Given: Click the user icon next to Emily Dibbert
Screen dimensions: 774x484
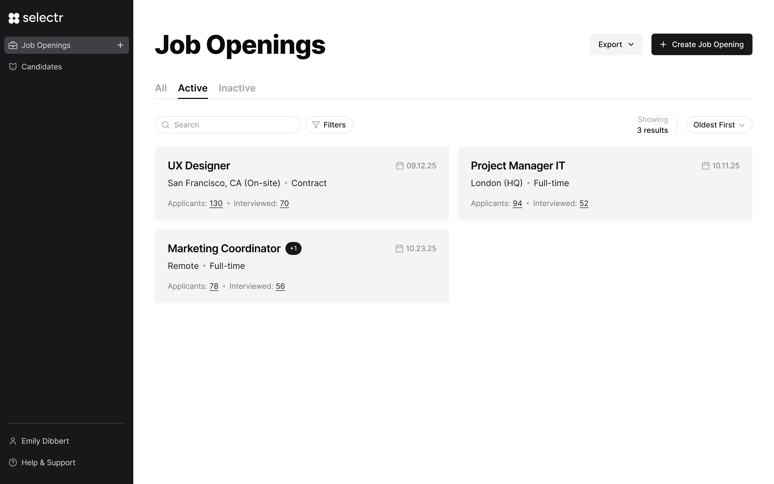Looking at the screenshot, I should pos(13,441).
